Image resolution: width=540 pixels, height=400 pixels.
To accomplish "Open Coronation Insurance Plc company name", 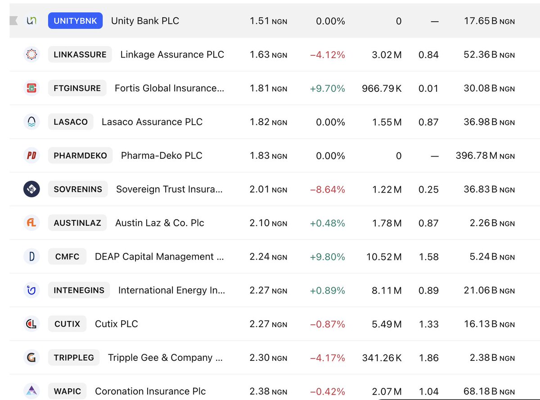I will pos(150,391).
